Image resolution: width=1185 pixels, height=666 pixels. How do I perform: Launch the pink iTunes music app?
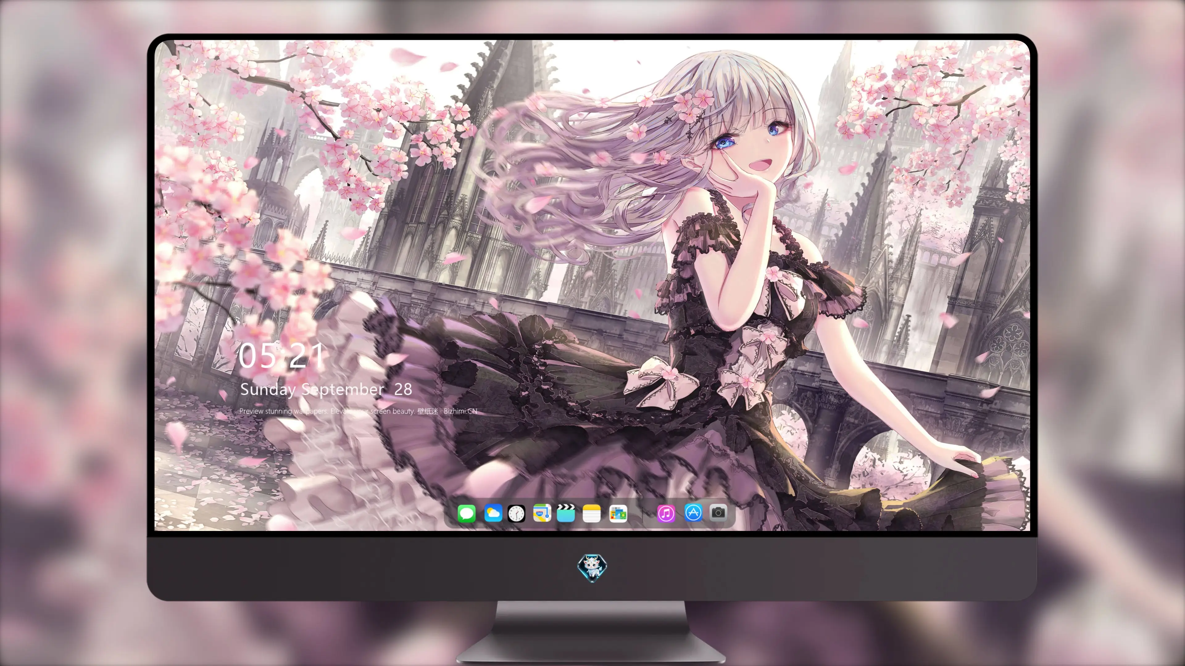(666, 513)
